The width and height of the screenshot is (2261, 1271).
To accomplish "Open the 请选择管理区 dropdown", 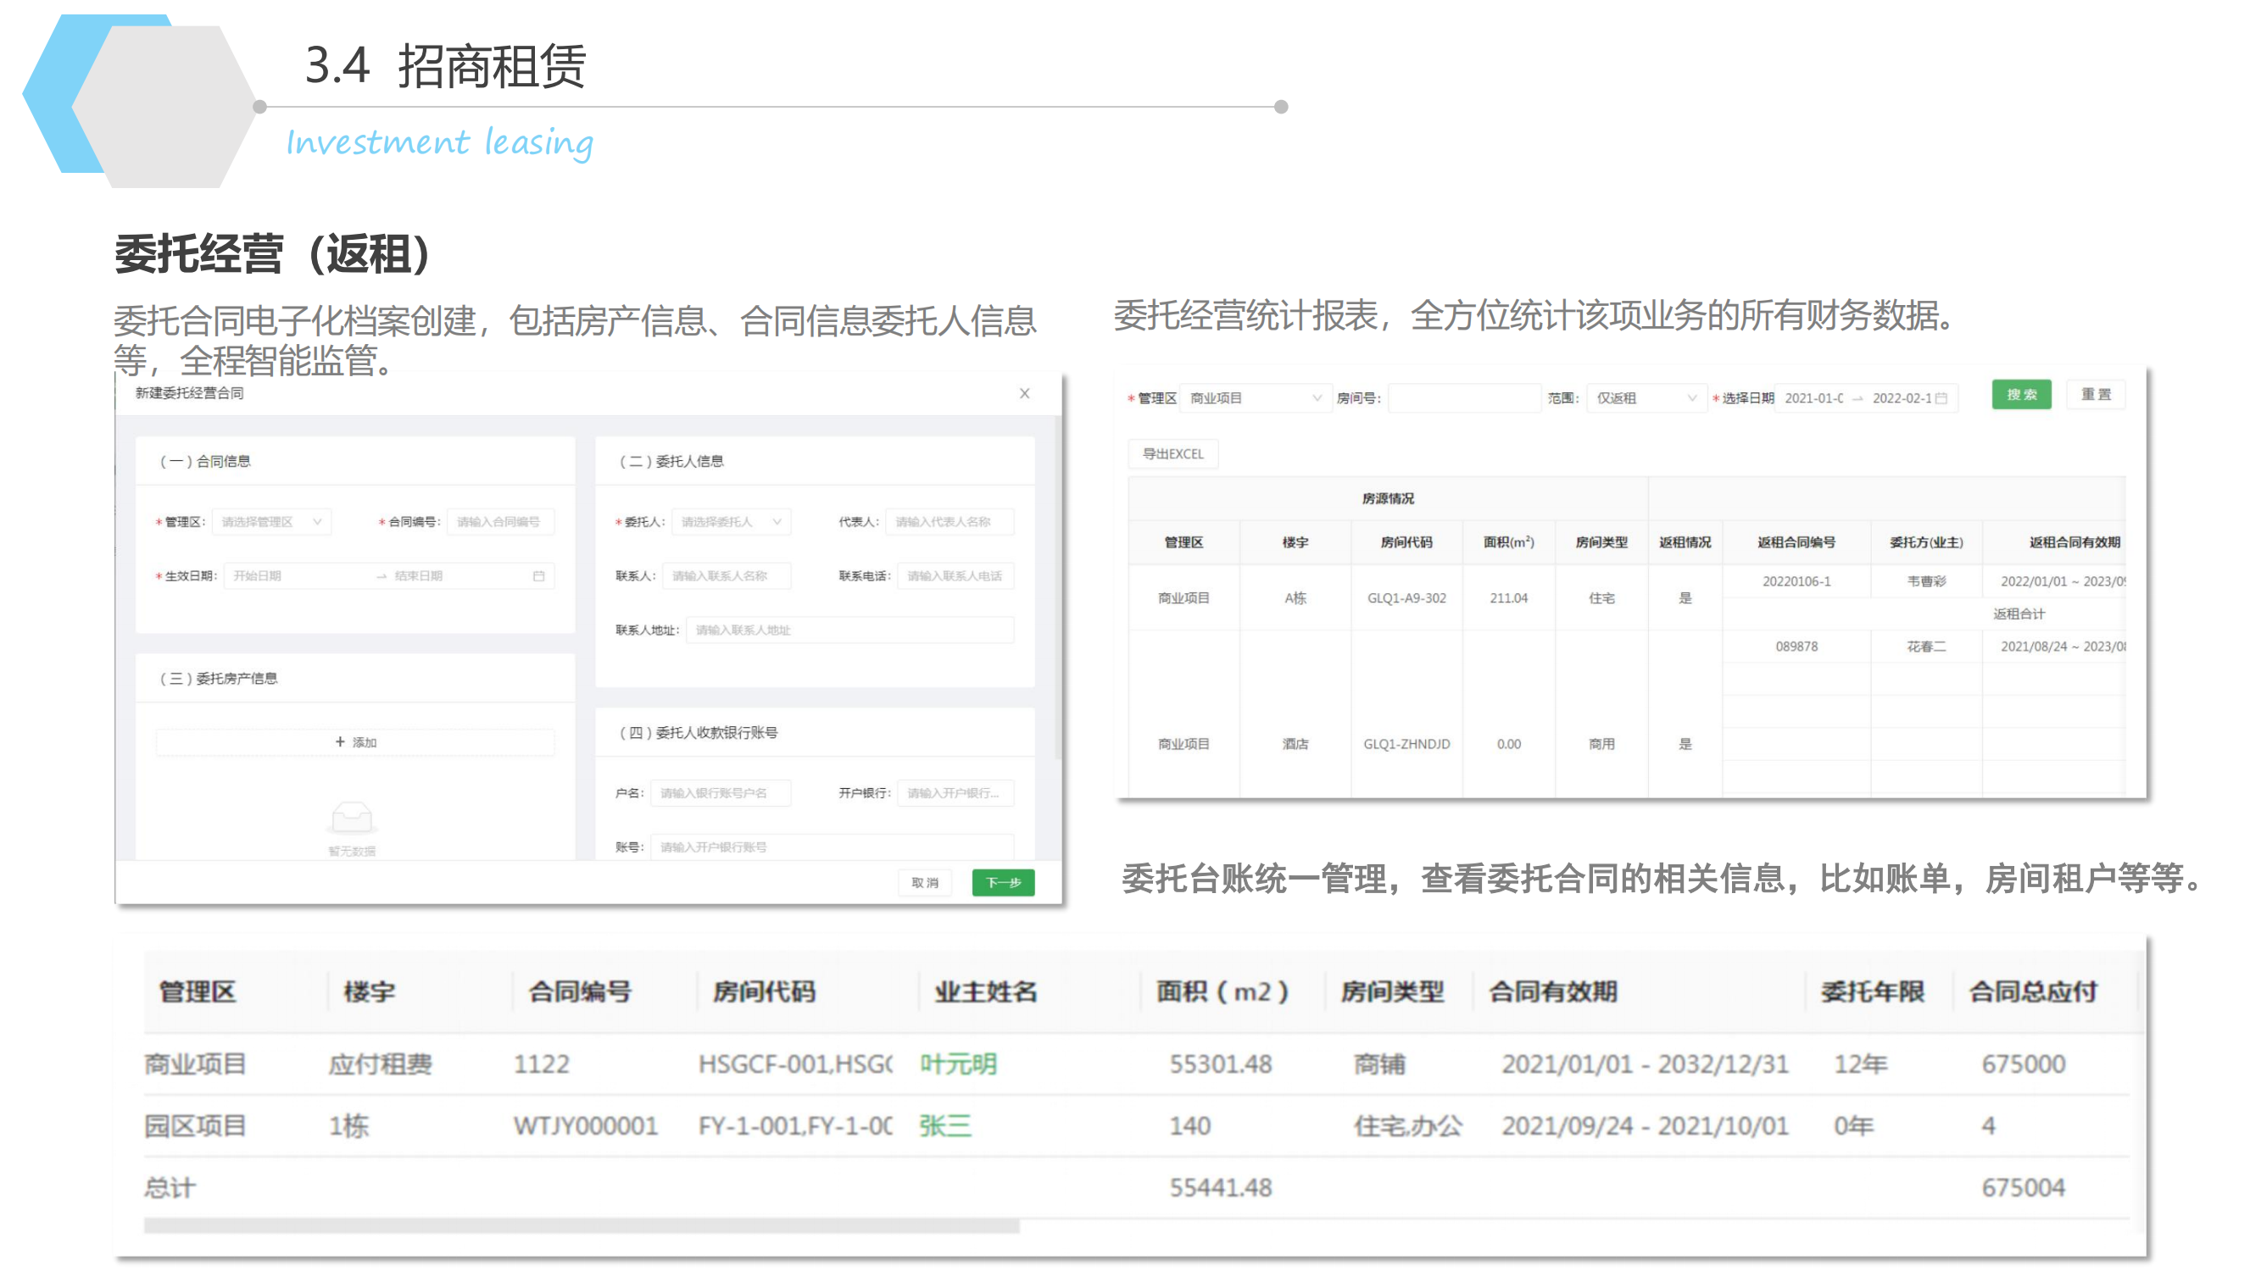I will (271, 522).
